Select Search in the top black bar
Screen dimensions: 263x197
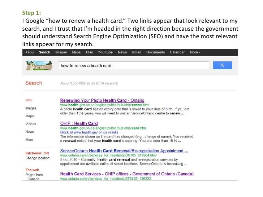pyautogui.click(x=44, y=52)
